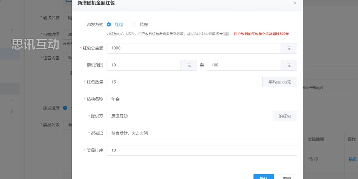Focus the 随机范围 maximum field showing 100
This screenshot has height=179, width=358.
point(244,65)
